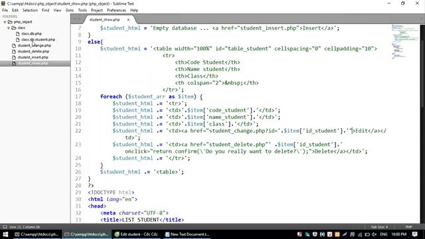The image size is (425, 239).
Task: Open the Action Center notifications icon
Action: [x=414, y=234]
